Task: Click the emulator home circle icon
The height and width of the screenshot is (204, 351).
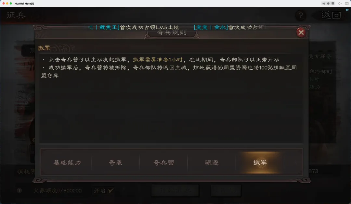Action: [328, 3]
